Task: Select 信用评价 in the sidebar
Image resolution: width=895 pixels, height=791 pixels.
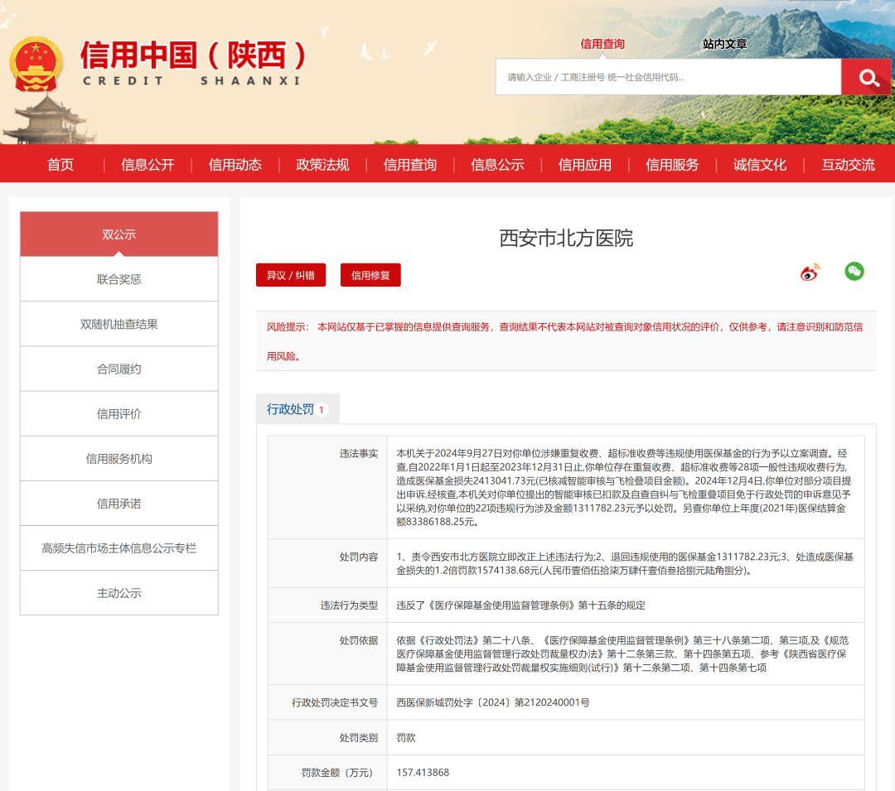Action: point(119,414)
